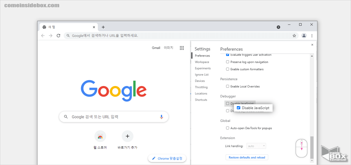Check the Disable JavaScript checkbox
Viewport: 351px width, 165px height.
228,103
